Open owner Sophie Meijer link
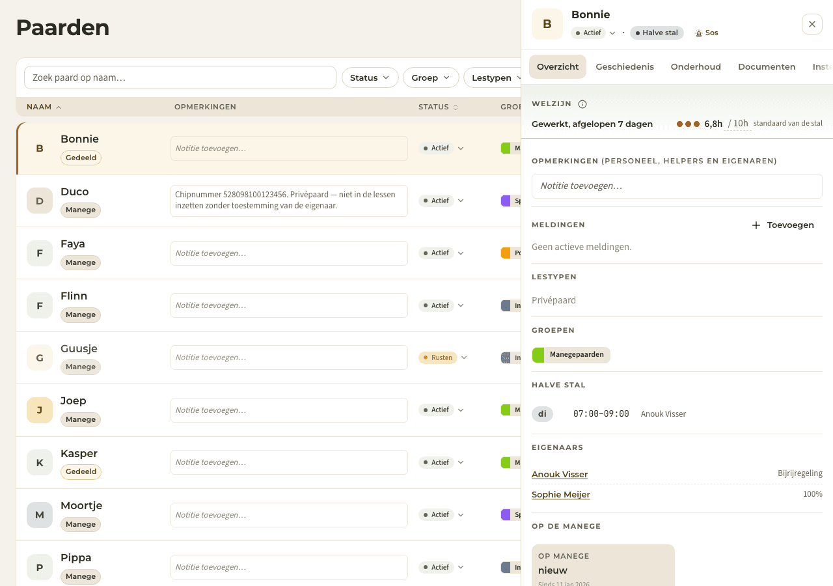The height and width of the screenshot is (586, 833). tap(561, 494)
